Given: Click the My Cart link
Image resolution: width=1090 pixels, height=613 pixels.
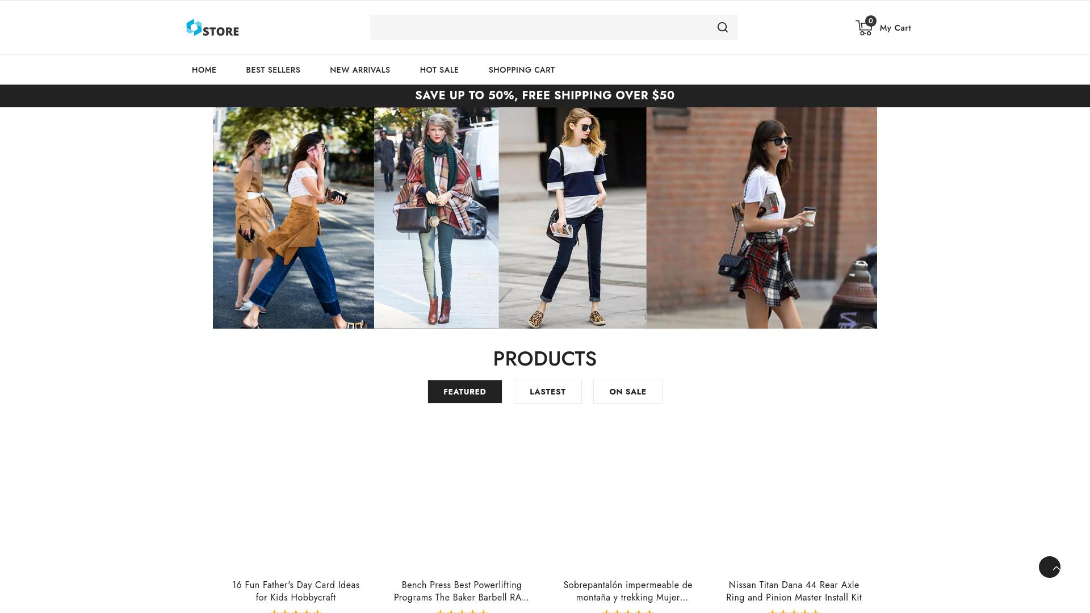Looking at the screenshot, I should 895,27.
